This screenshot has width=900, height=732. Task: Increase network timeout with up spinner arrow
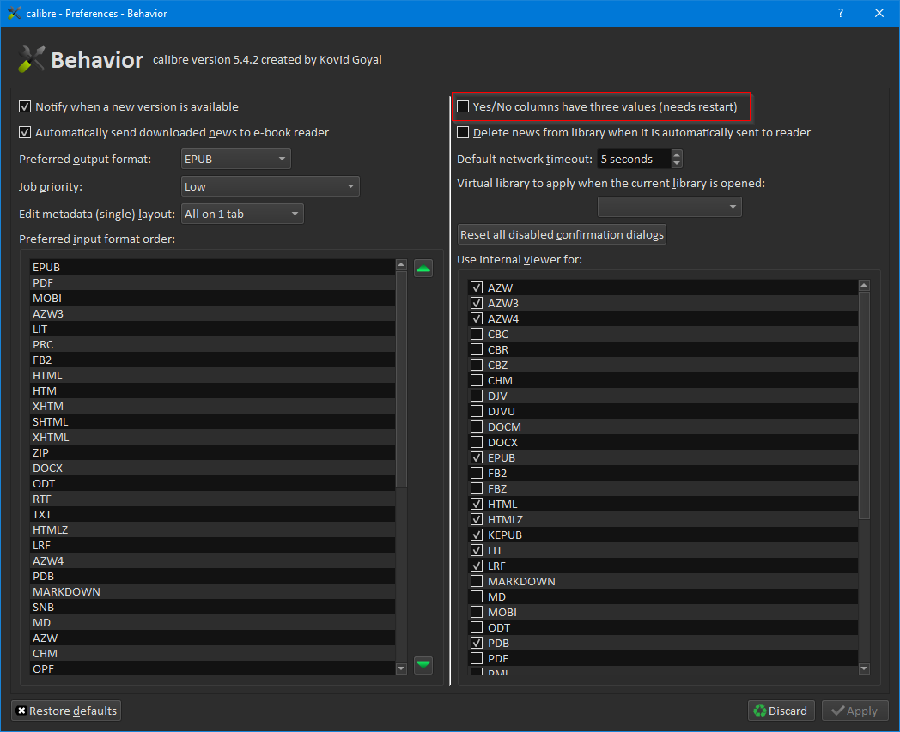[x=677, y=154]
